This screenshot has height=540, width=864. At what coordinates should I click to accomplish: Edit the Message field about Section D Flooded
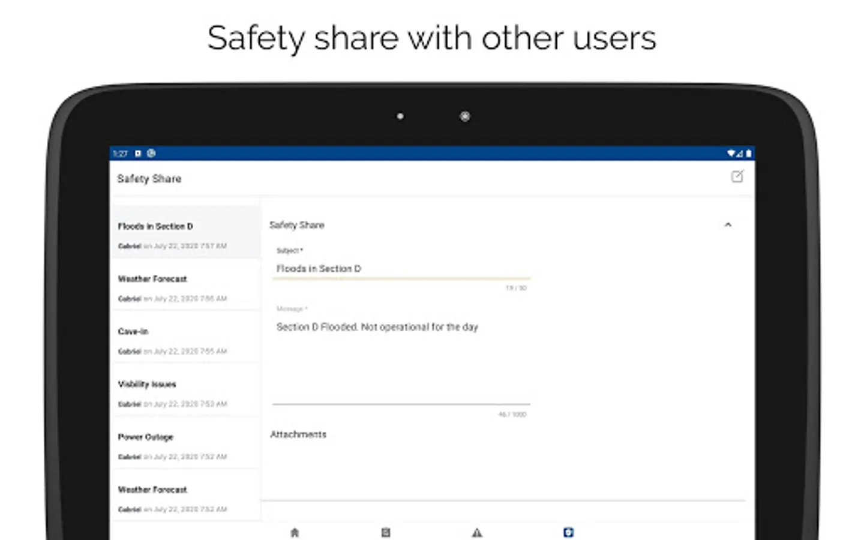coord(401,361)
